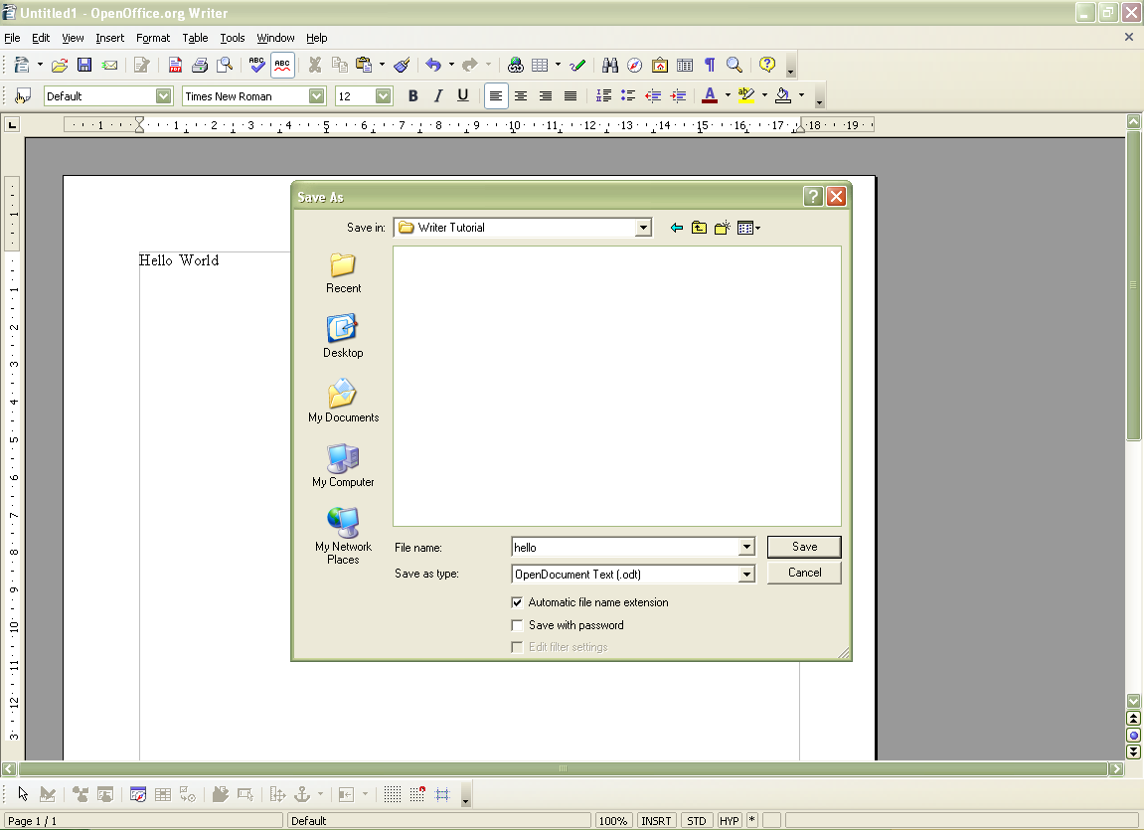Viewport: 1144px width, 830px height.
Task: Click the New document icon
Action: pos(22,65)
